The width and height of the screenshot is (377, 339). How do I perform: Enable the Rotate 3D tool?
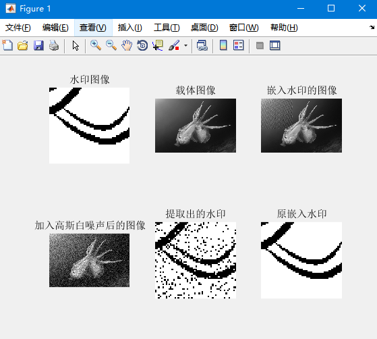point(142,45)
